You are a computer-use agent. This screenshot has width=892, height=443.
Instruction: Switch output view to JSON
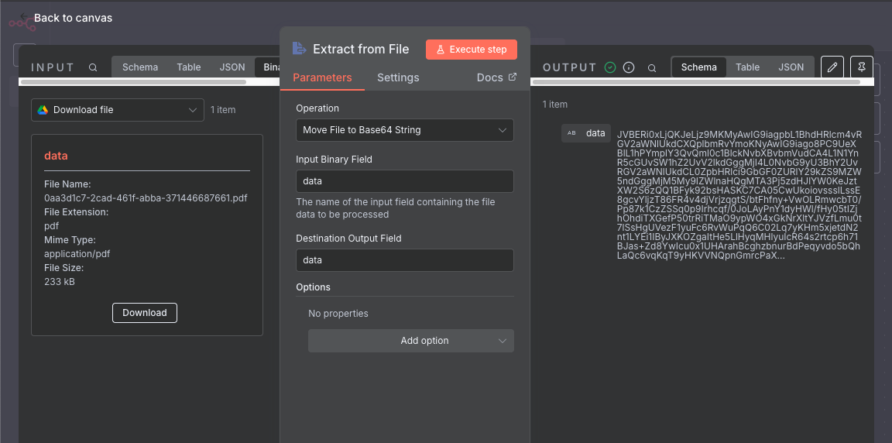(x=791, y=67)
